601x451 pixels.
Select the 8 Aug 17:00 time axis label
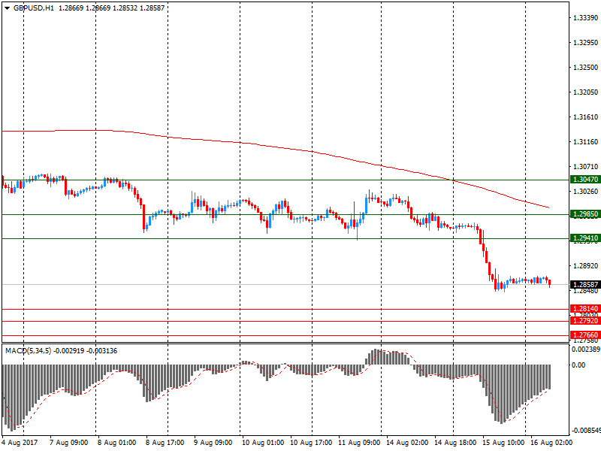pyautogui.click(x=165, y=443)
